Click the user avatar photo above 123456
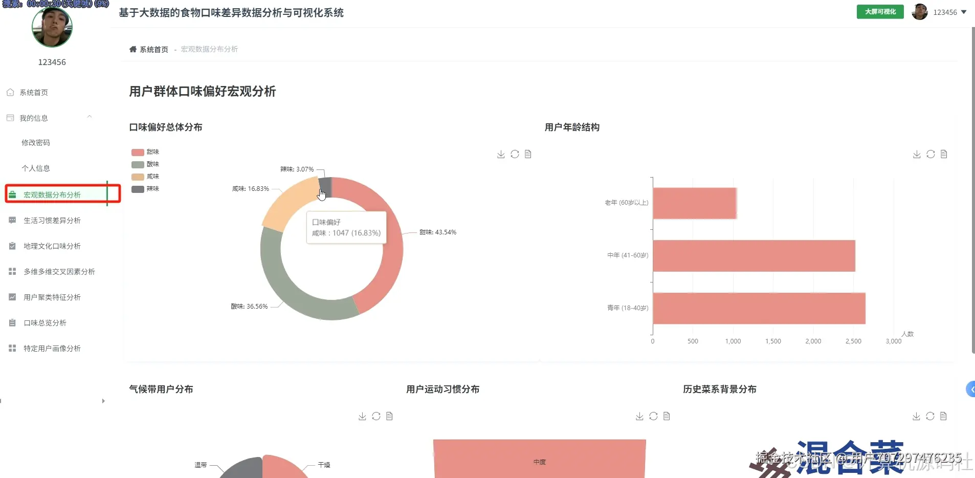975x478 pixels. (52, 28)
